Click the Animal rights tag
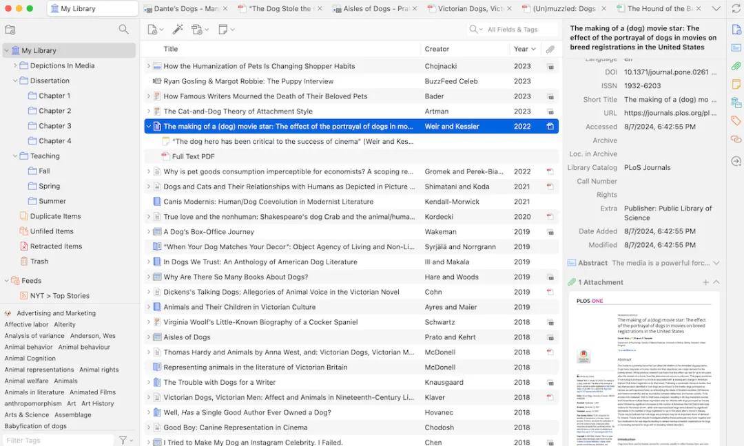The width and height of the screenshot is (744, 446). [x=99, y=370]
